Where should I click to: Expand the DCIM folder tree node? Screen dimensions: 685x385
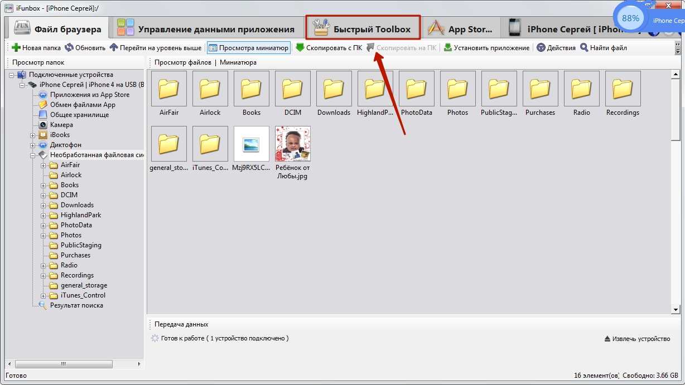(43, 195)
